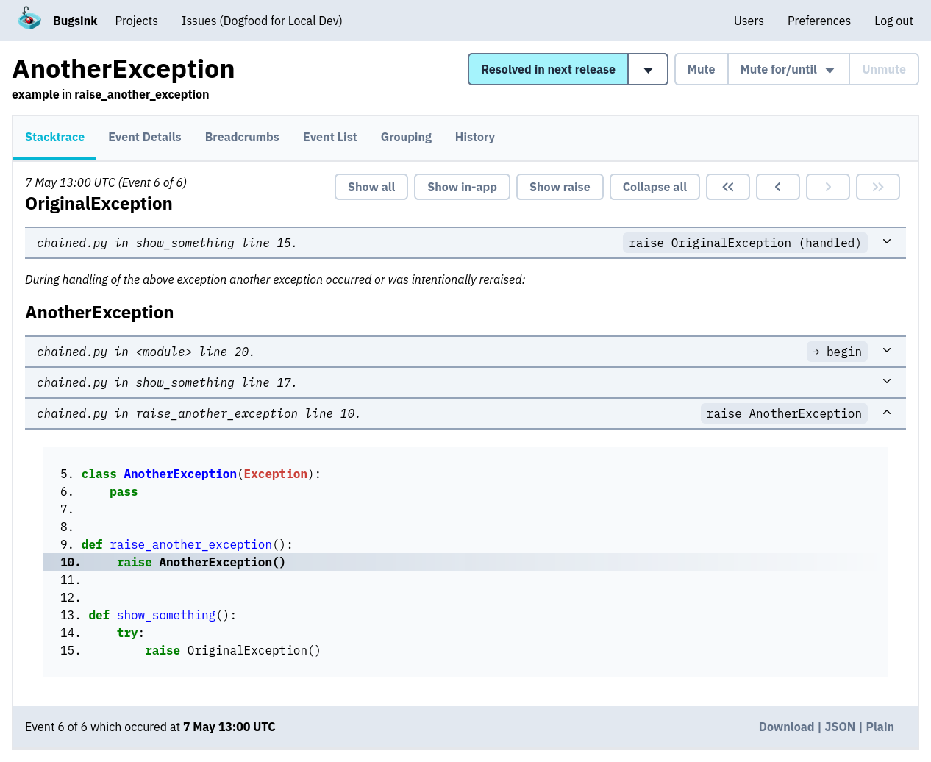Viewport: 931px width, 762px height.
Task: Open the Grouping tab
Action: (406, 137)
